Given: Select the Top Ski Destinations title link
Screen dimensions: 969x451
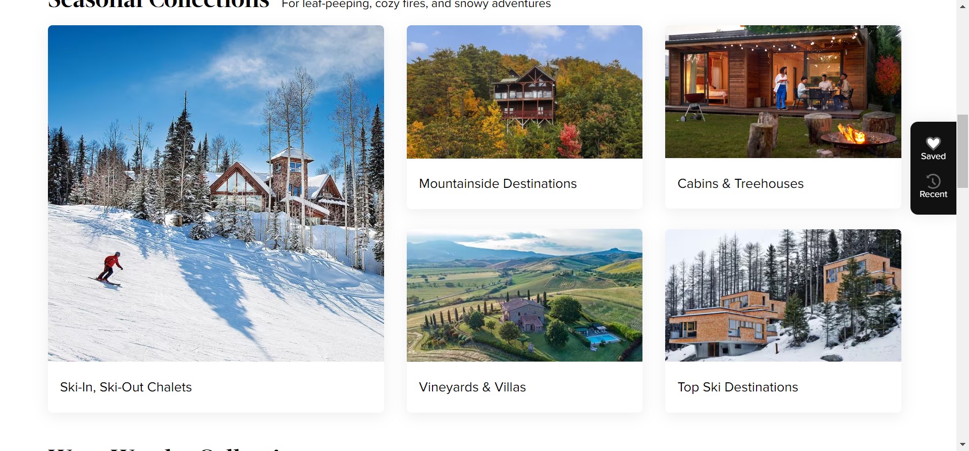Looking at the screenshot, I should 738,387.
